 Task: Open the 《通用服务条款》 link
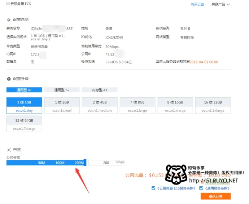pyautogui.click(x=217, y=188)
